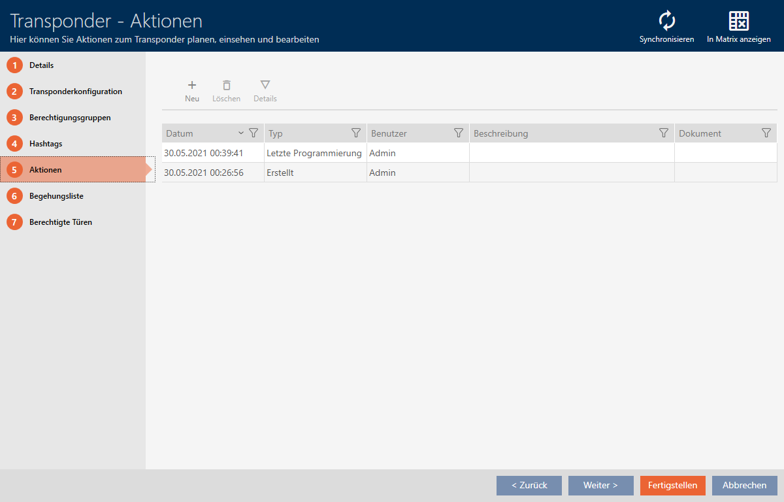Open the In Matrix anzeigen view
Viewport: 784px width, 502px height.
(x=738, y=22)
